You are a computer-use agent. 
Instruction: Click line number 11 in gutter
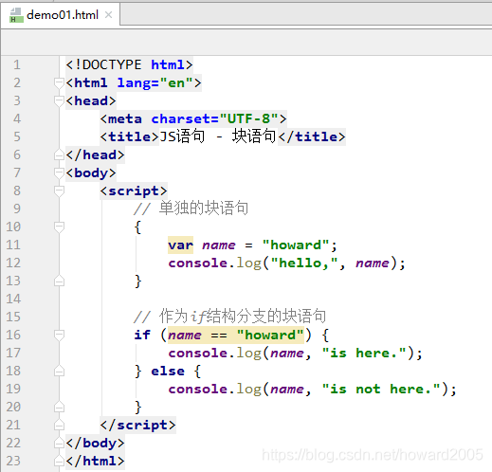click(x=13, y=245)
